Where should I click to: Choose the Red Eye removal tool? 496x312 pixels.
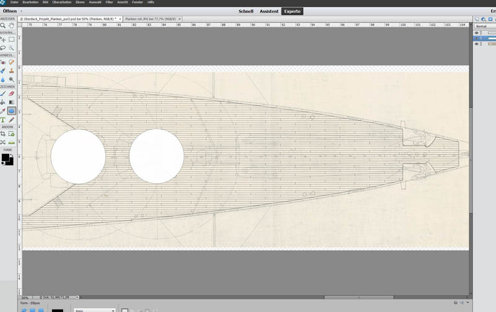pos(4,63)
